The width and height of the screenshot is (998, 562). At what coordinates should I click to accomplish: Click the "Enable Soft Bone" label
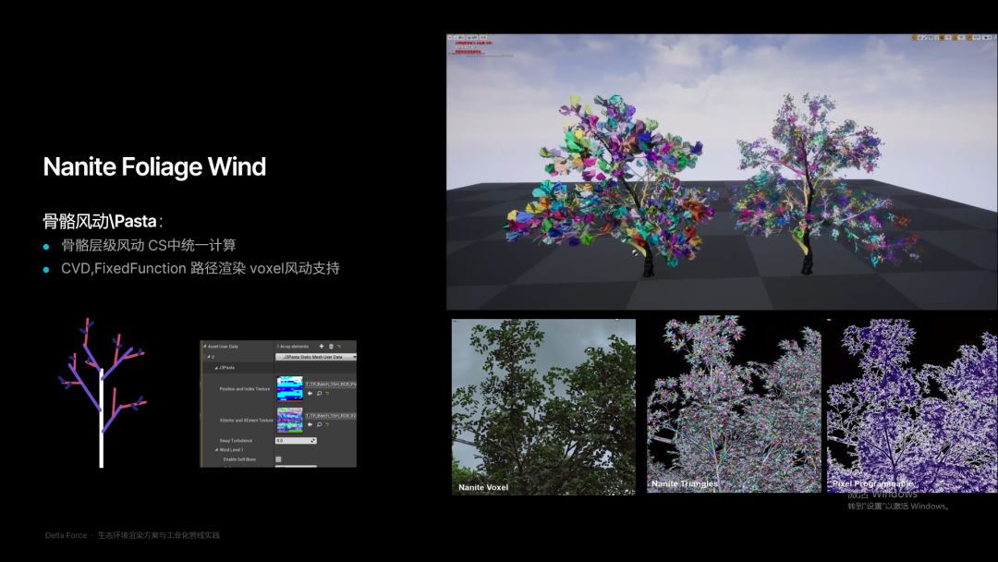239,459
